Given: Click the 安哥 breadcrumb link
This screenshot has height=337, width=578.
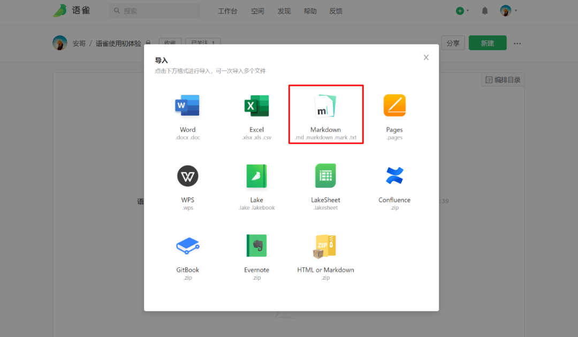Looking at the screenshot, I should click(x=79, y=43).
